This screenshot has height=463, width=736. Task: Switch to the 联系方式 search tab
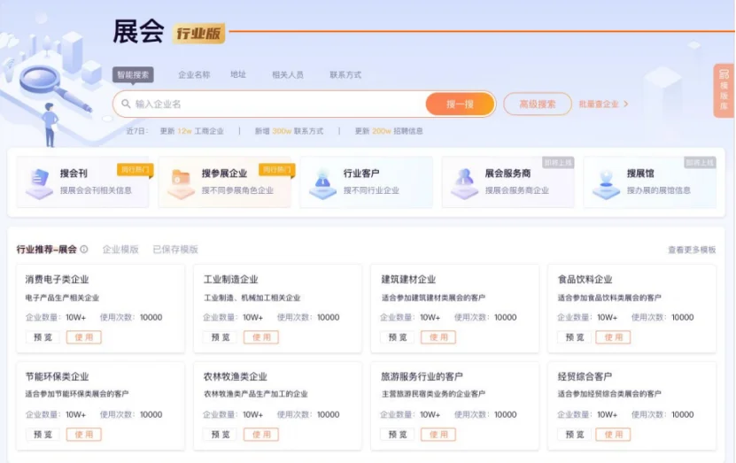345,74
